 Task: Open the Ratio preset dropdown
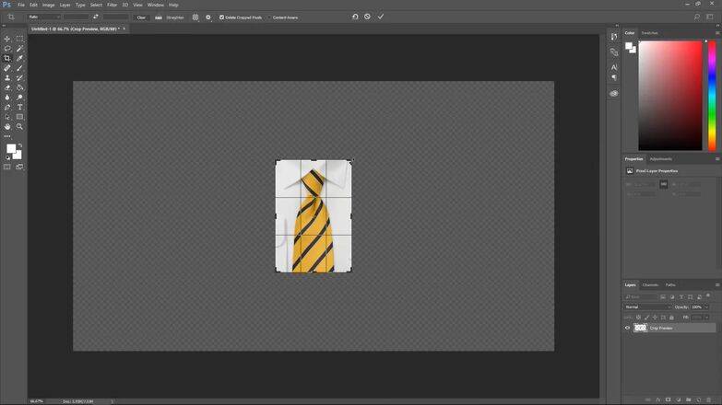(44, 17)
